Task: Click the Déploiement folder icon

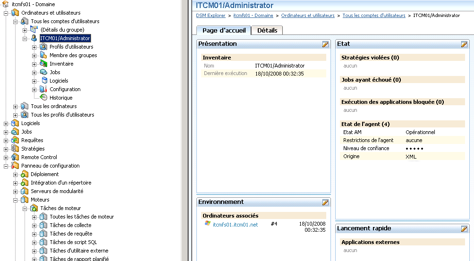Action: tap(25, 174)
